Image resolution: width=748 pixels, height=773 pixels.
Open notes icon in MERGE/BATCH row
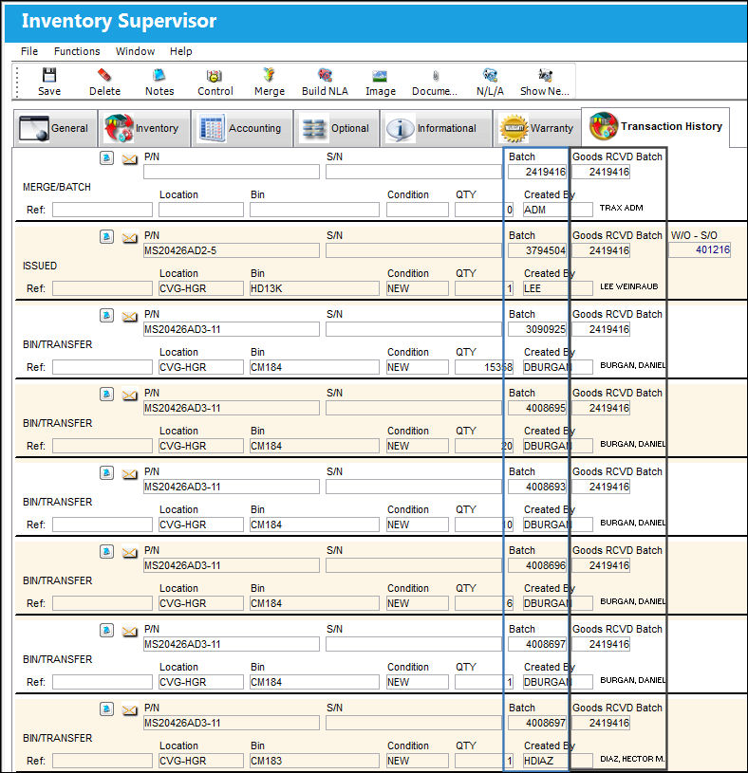coord(106,157)
